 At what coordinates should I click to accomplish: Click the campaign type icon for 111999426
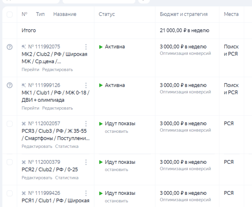[24, 193]
